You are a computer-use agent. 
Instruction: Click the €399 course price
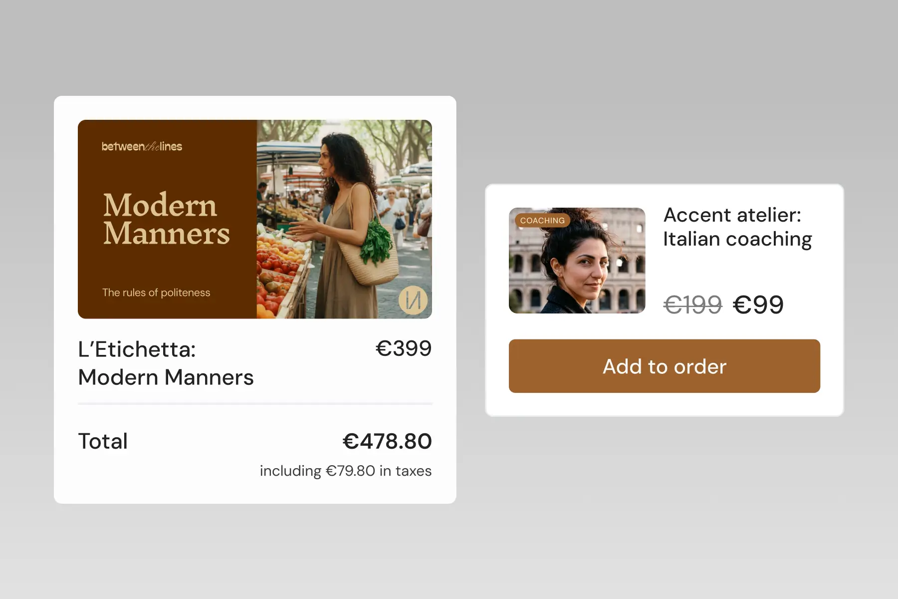click(x=404, y=348)
